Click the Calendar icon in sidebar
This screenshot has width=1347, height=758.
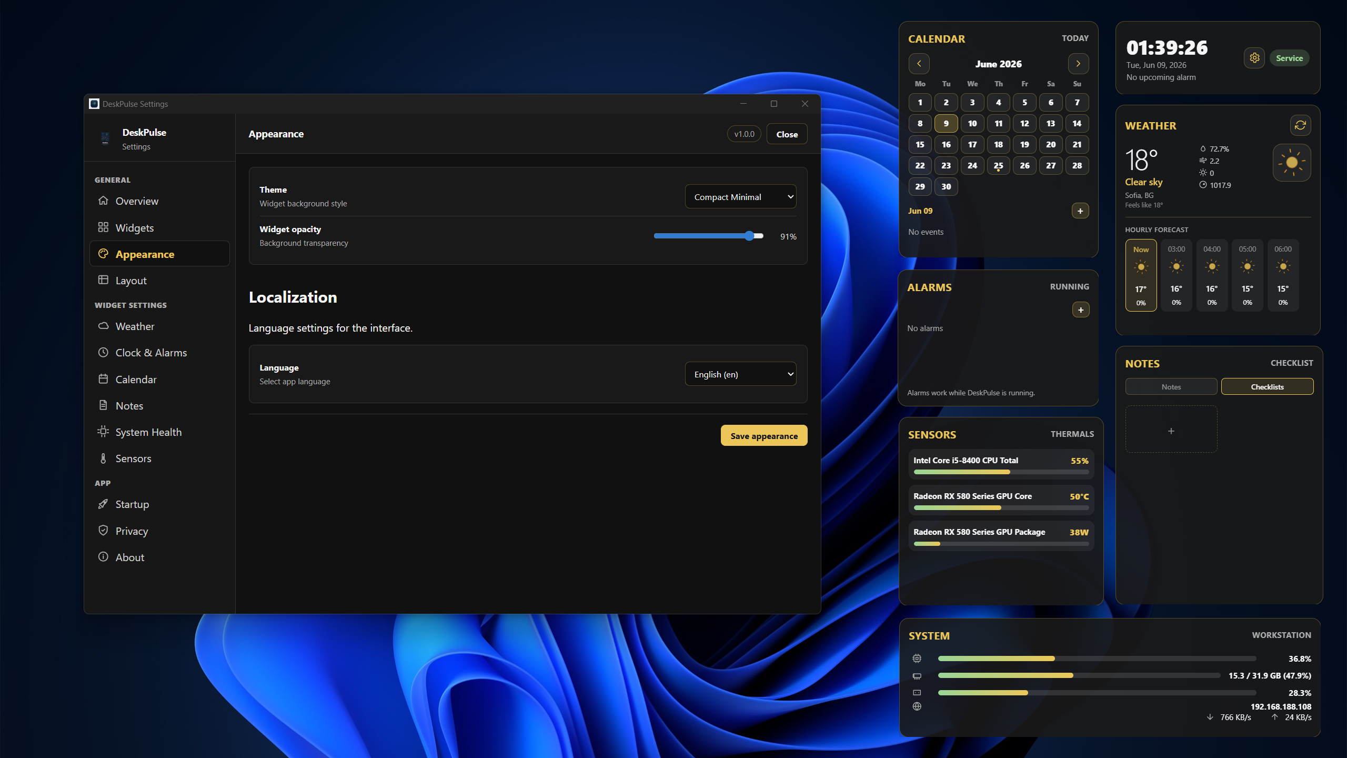tap(103, 379)
